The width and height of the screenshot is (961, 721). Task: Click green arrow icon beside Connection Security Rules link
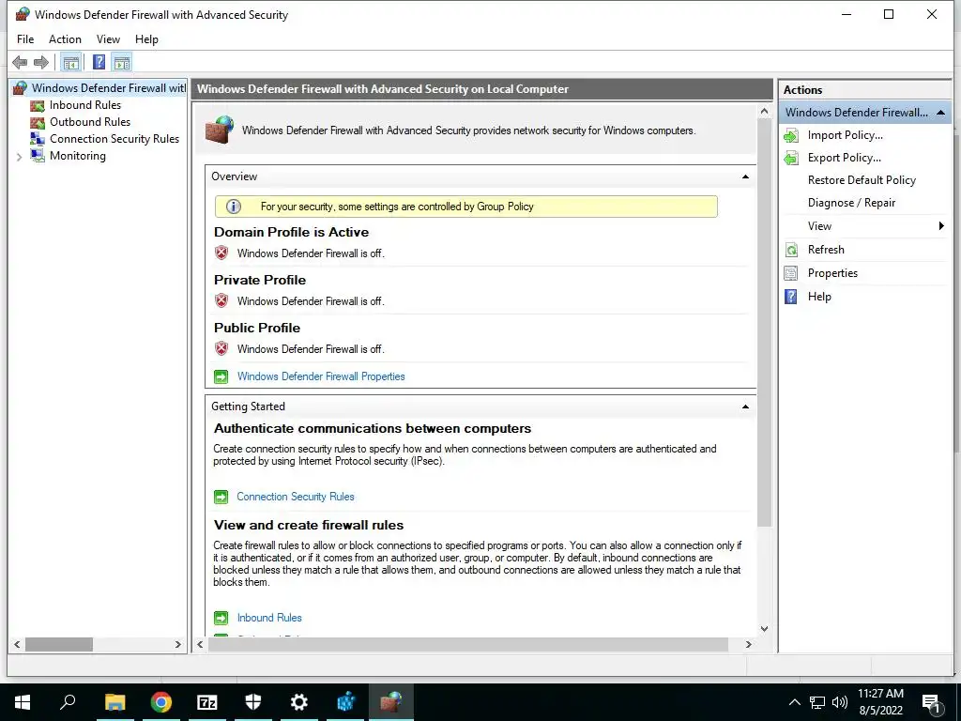point(221,497)
